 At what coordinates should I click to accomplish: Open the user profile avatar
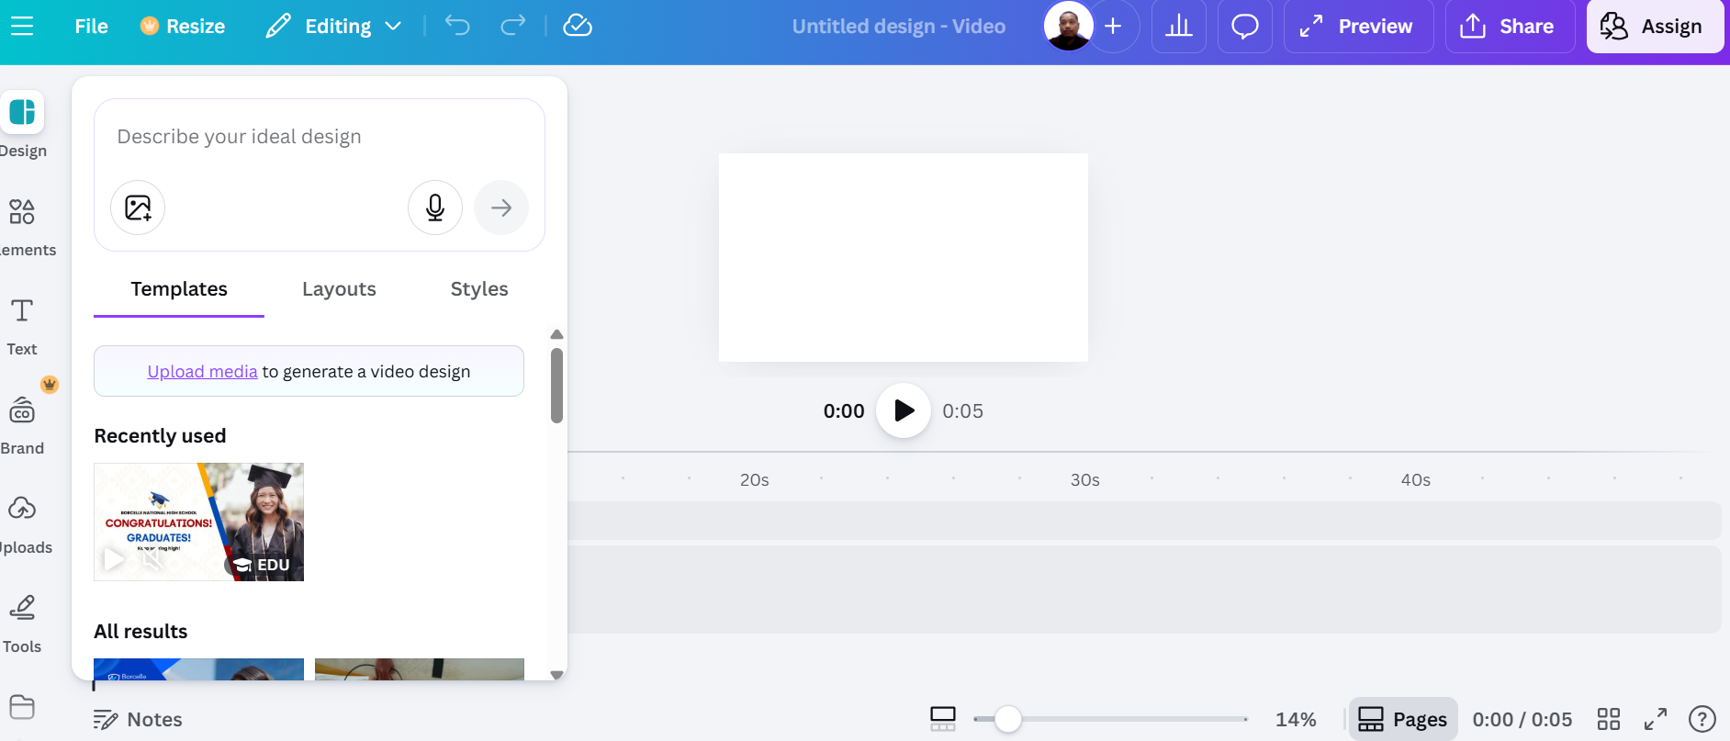[1069, 27]
